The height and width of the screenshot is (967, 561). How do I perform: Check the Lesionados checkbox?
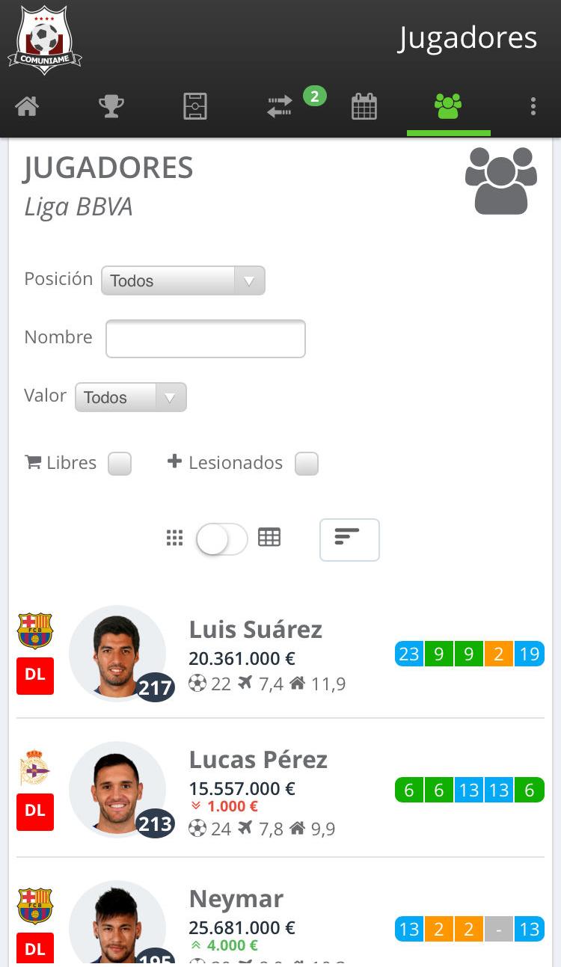coord(307,464)
